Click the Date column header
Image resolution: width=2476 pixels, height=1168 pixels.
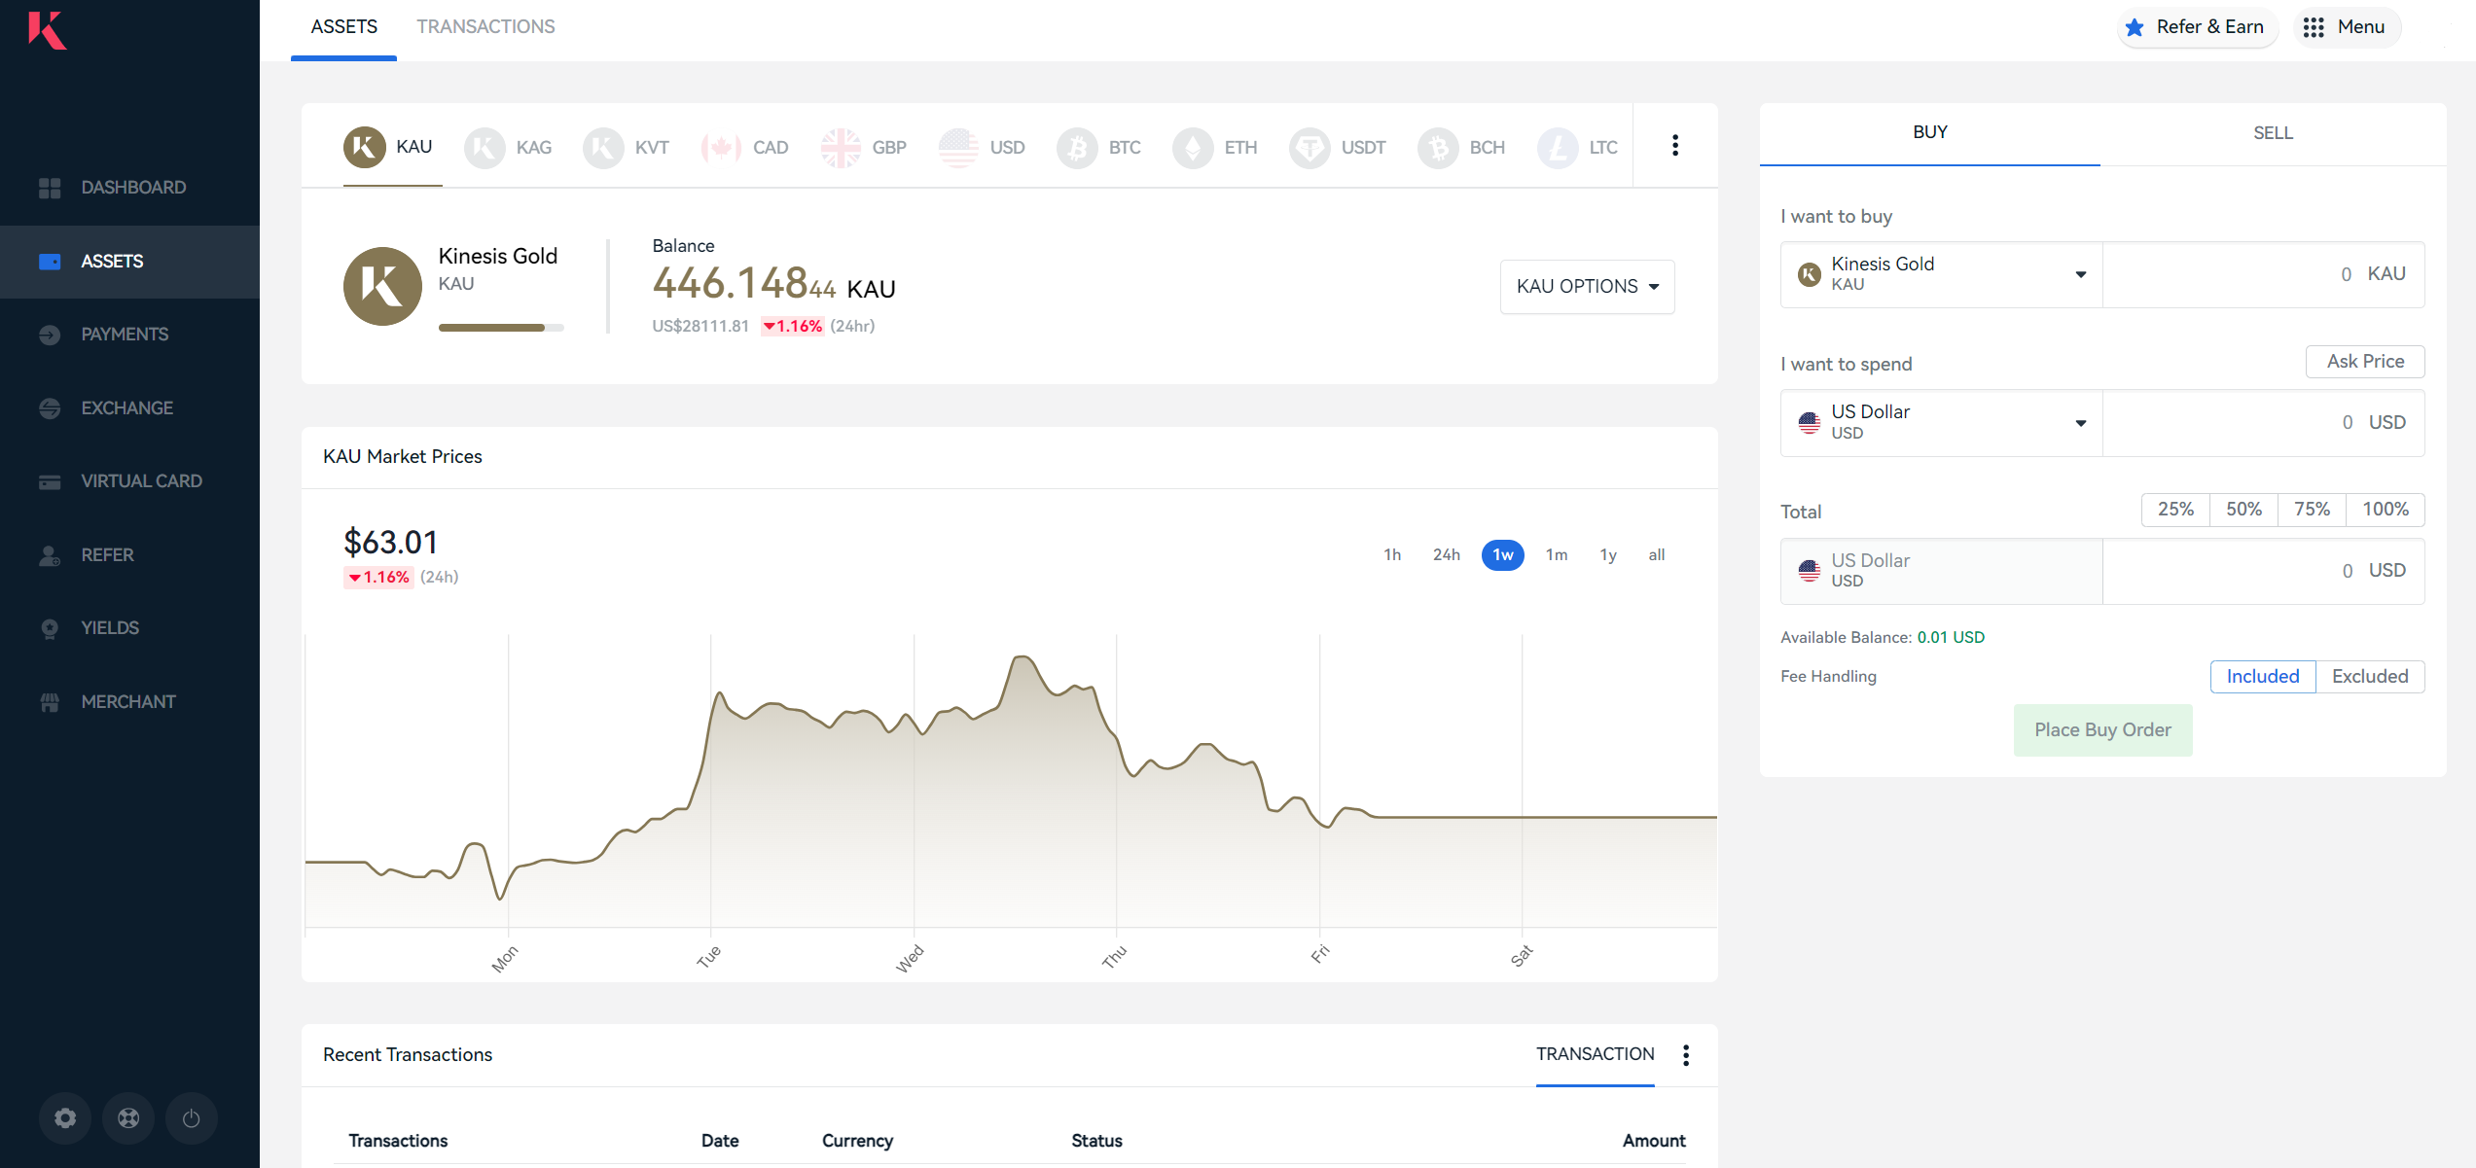click(720, 1141)
